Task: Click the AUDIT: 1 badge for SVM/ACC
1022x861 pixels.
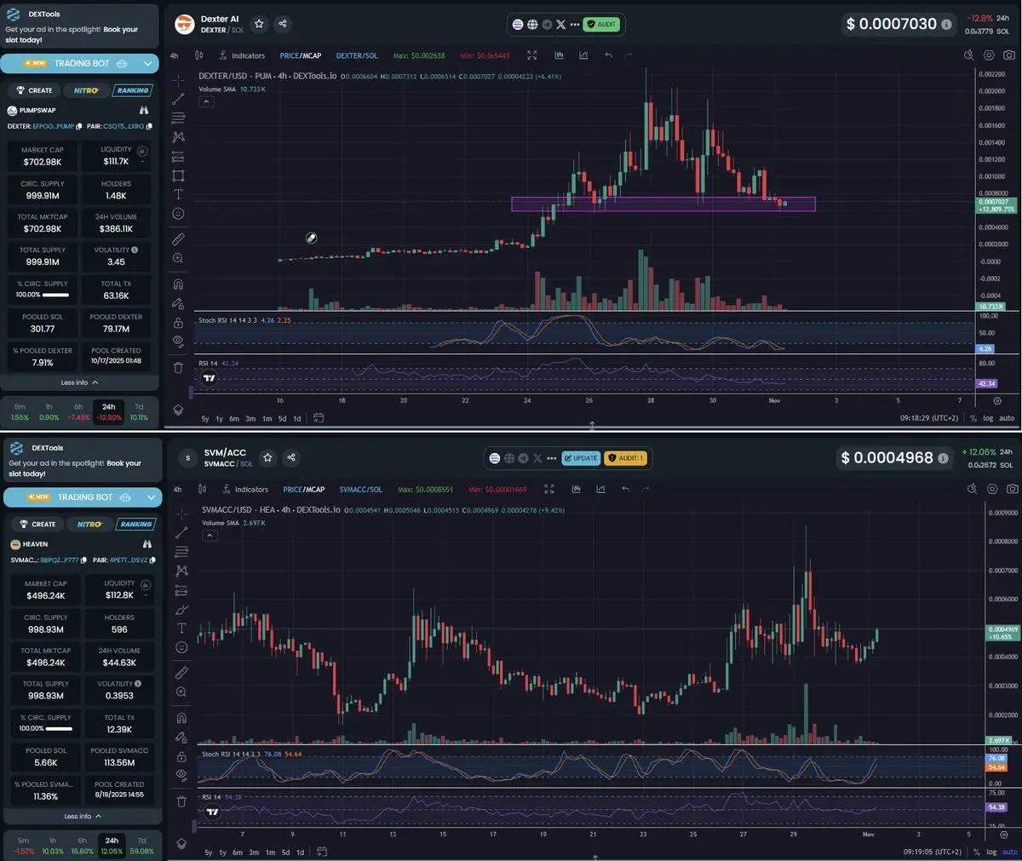Action: (625, 458)
